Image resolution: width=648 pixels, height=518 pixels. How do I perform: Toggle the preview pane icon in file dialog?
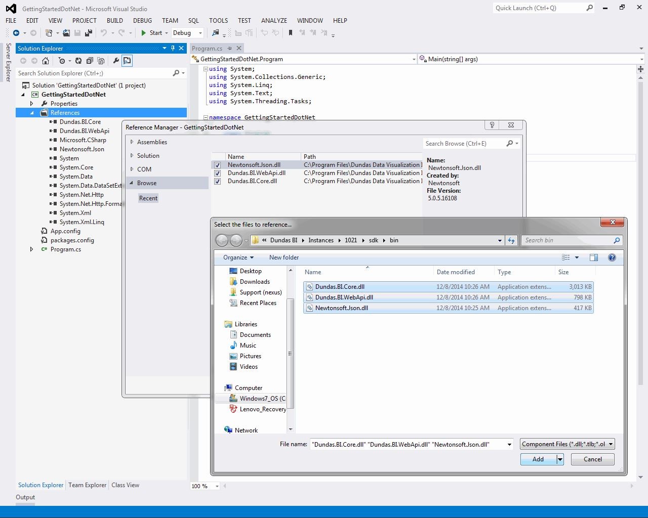[593, 257]
